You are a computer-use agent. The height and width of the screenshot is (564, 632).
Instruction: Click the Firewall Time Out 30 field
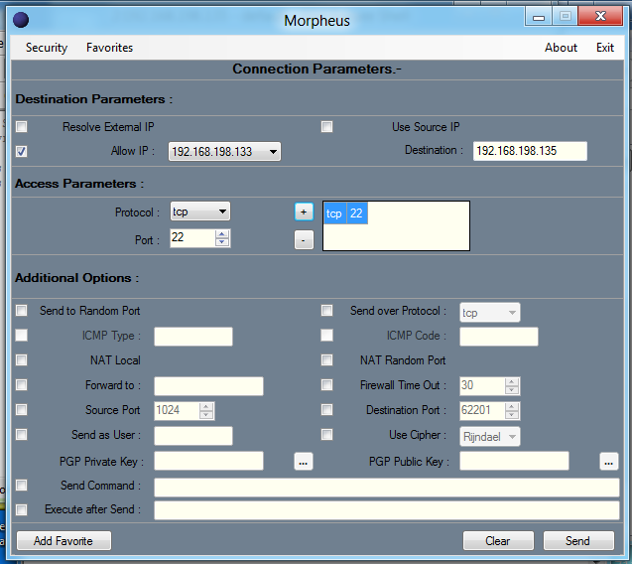pyautogui.click(x=482, y=385)
